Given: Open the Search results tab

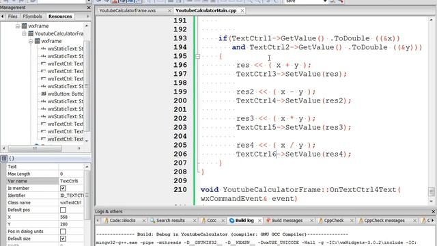Looking at the screenshot, I should click(171, 220).
